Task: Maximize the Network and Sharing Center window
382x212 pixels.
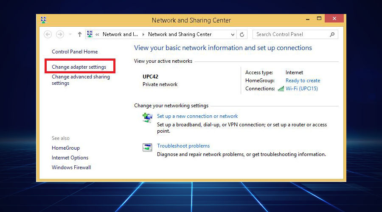Action: [x=319, y=19]
